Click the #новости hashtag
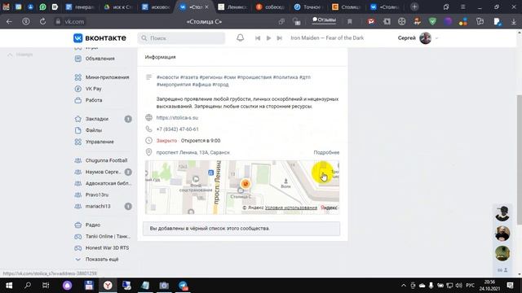This screenshot has width=522, height=293. pos(167,77)
